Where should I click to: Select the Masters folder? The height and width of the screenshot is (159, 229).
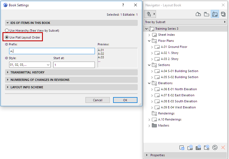click(x=160, y=125)
